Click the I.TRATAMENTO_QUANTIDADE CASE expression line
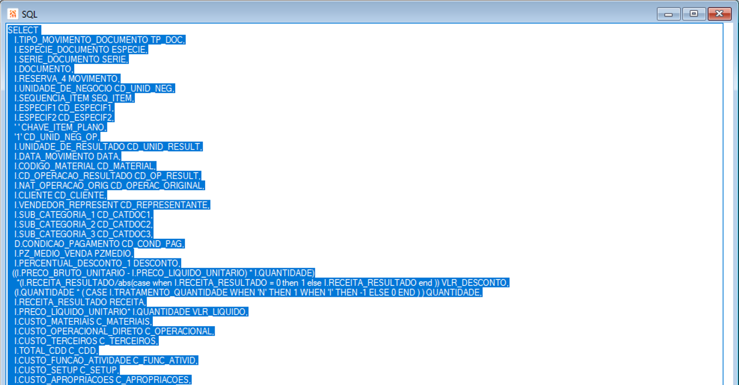The image size is (739, 385). 248,292
